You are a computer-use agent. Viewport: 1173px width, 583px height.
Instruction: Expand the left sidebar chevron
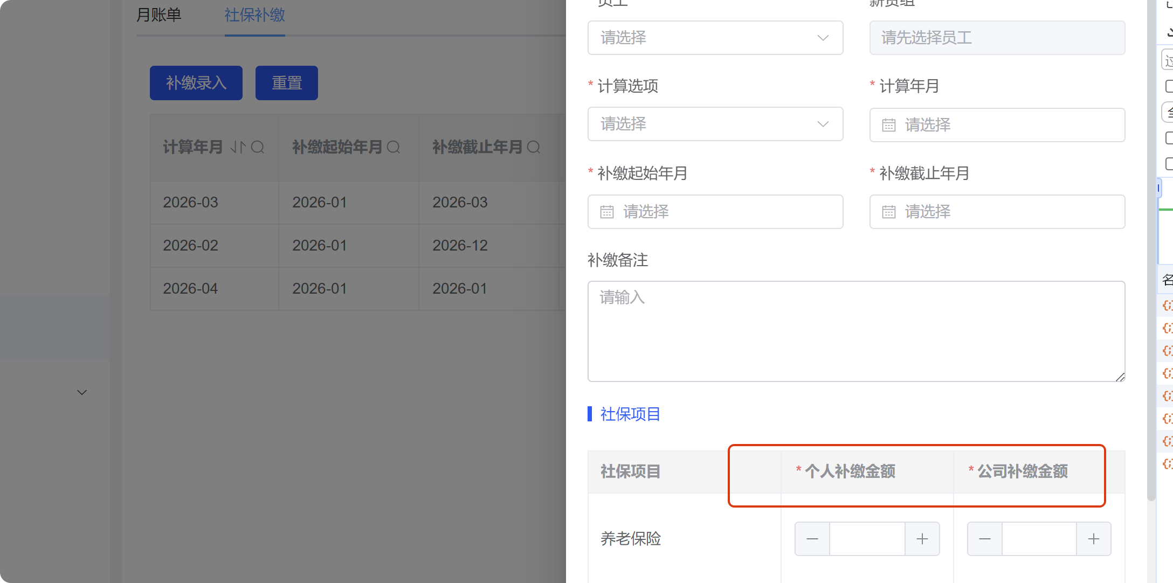coord(82,392)
